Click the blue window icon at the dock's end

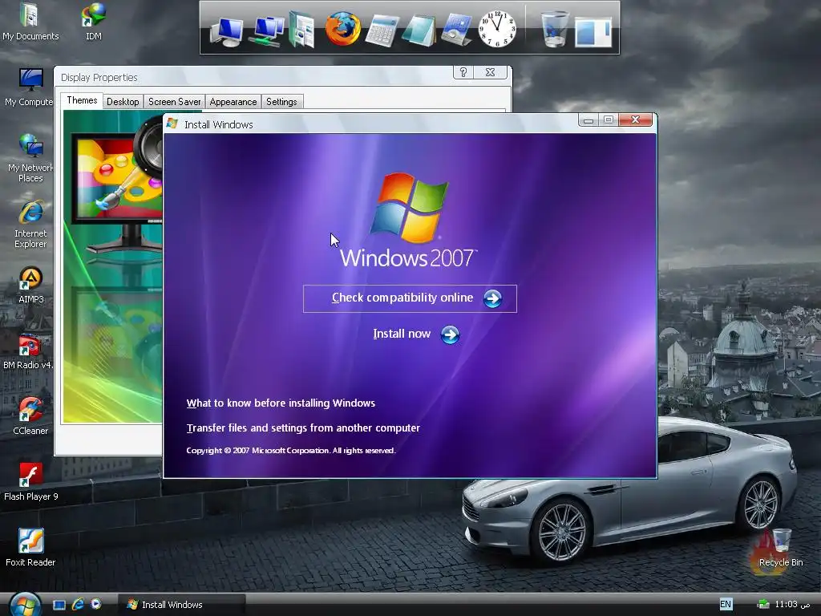593,32
